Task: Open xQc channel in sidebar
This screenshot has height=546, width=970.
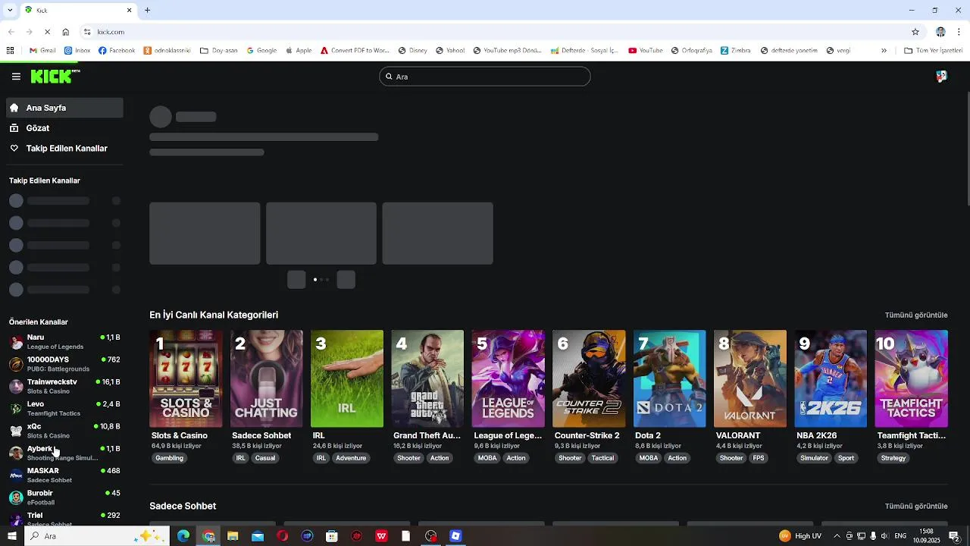Action: click(x=64, y=431)
